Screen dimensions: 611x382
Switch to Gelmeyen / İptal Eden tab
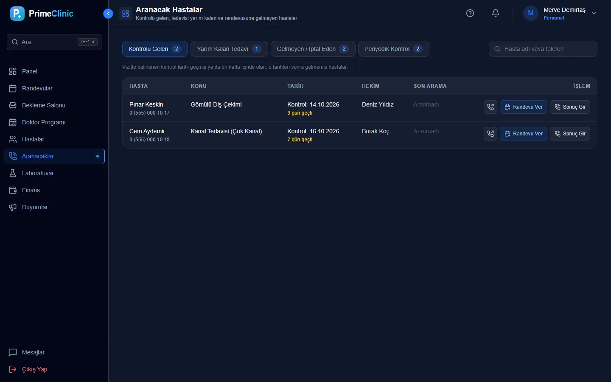point(313,49)
